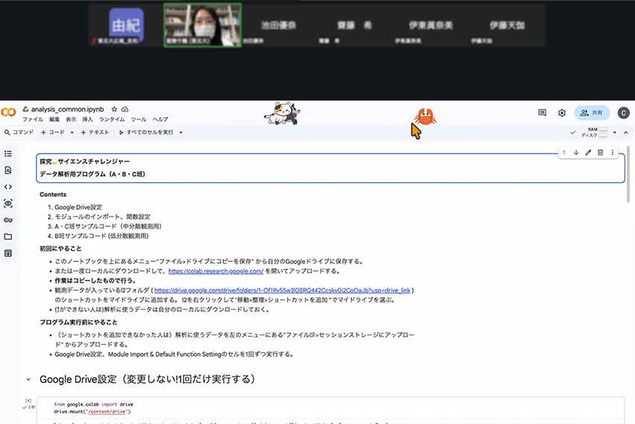Open the ランタイム menu
The height and width of the screenshot is (424, 635).
click(112, 119)
